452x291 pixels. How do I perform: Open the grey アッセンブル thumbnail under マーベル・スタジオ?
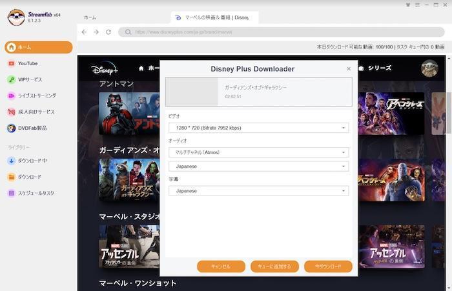point(129,246)
